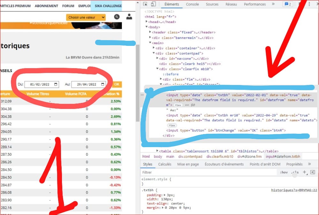Toggle the :hov element state button
This screenshot has width=319, height=215.
click(284, 172)
